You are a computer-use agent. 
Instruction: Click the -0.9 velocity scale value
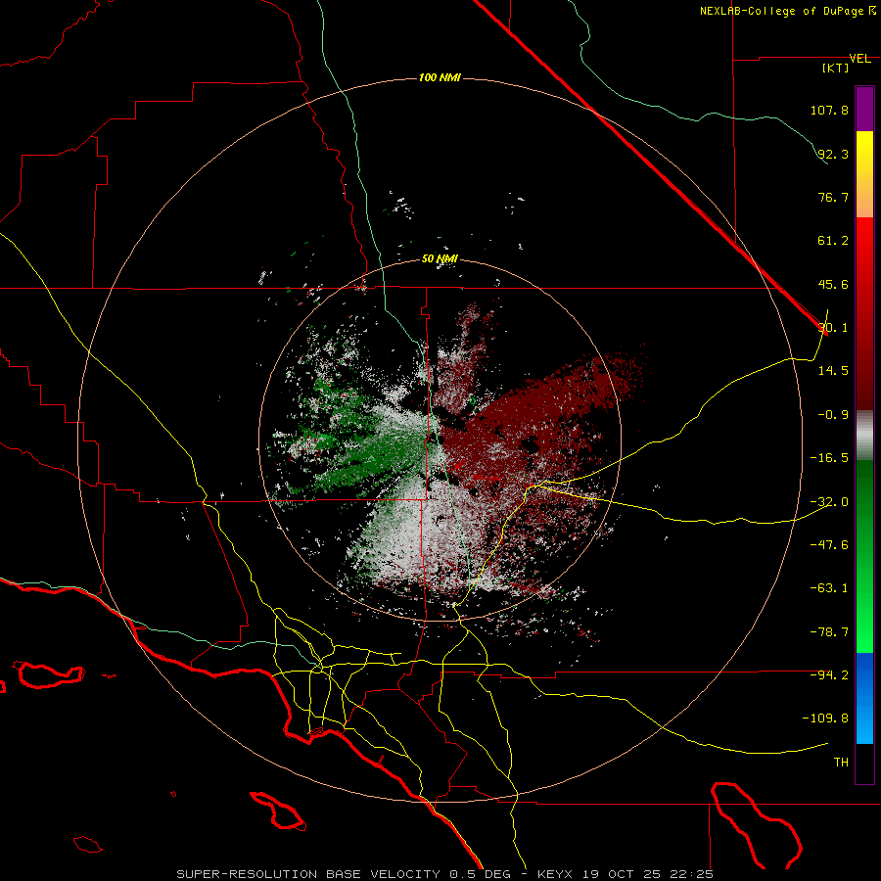point(833,415)
